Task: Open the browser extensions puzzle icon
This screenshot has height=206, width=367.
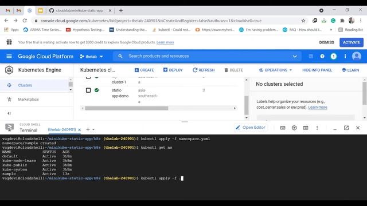Action: 342,21
